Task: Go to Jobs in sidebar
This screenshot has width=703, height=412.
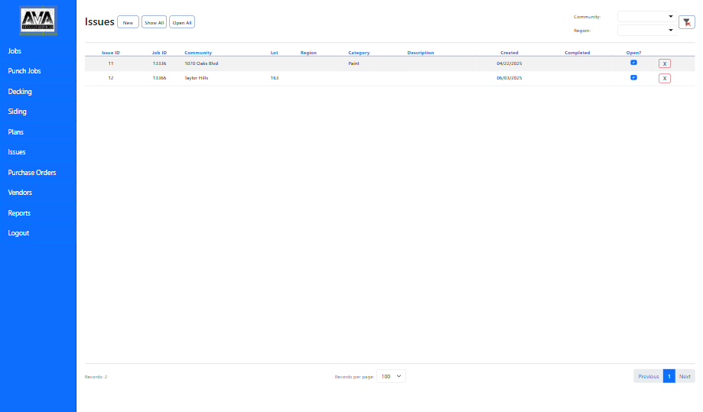Action: click(x=15, y=50)
